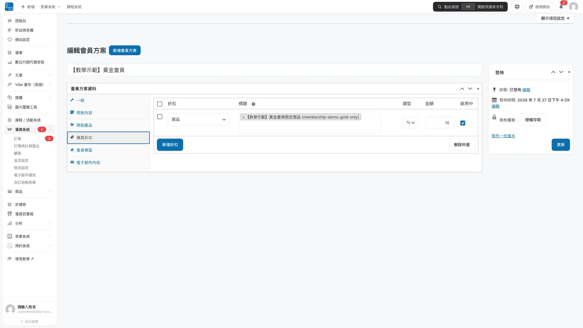Click the 電商系統 Woo icon
Image resolution: width=583 pixels, height=328 pixels.
[x=10, y=130]
